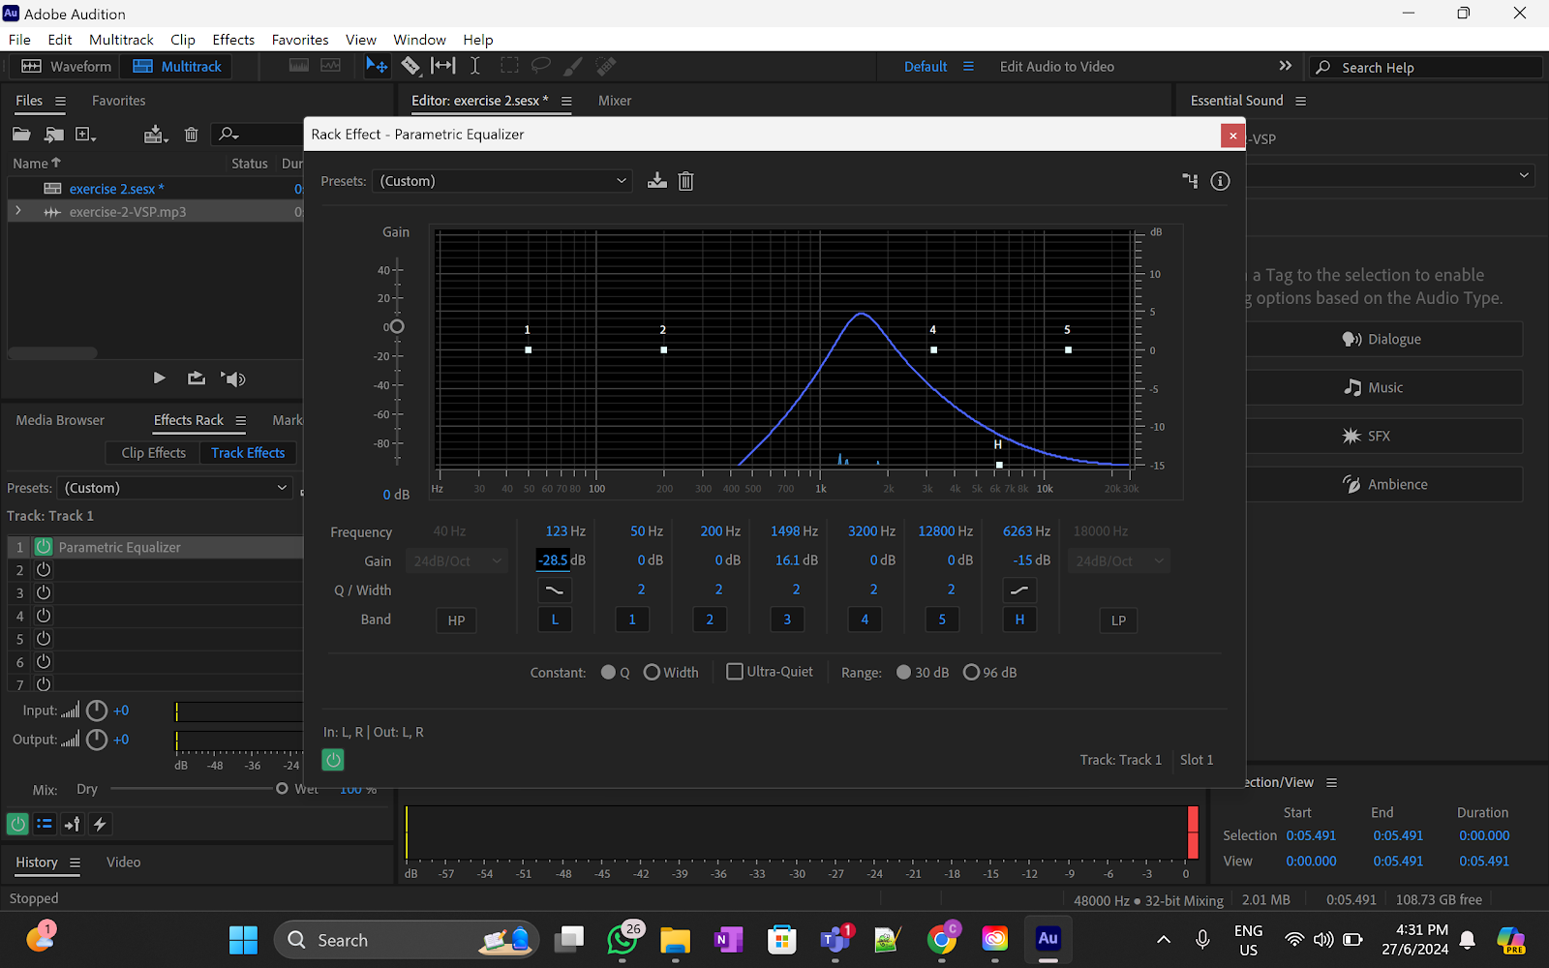The image size is (1549, 968).
Task: Open the Files panel menu icon
Action: tap(60, 101)
